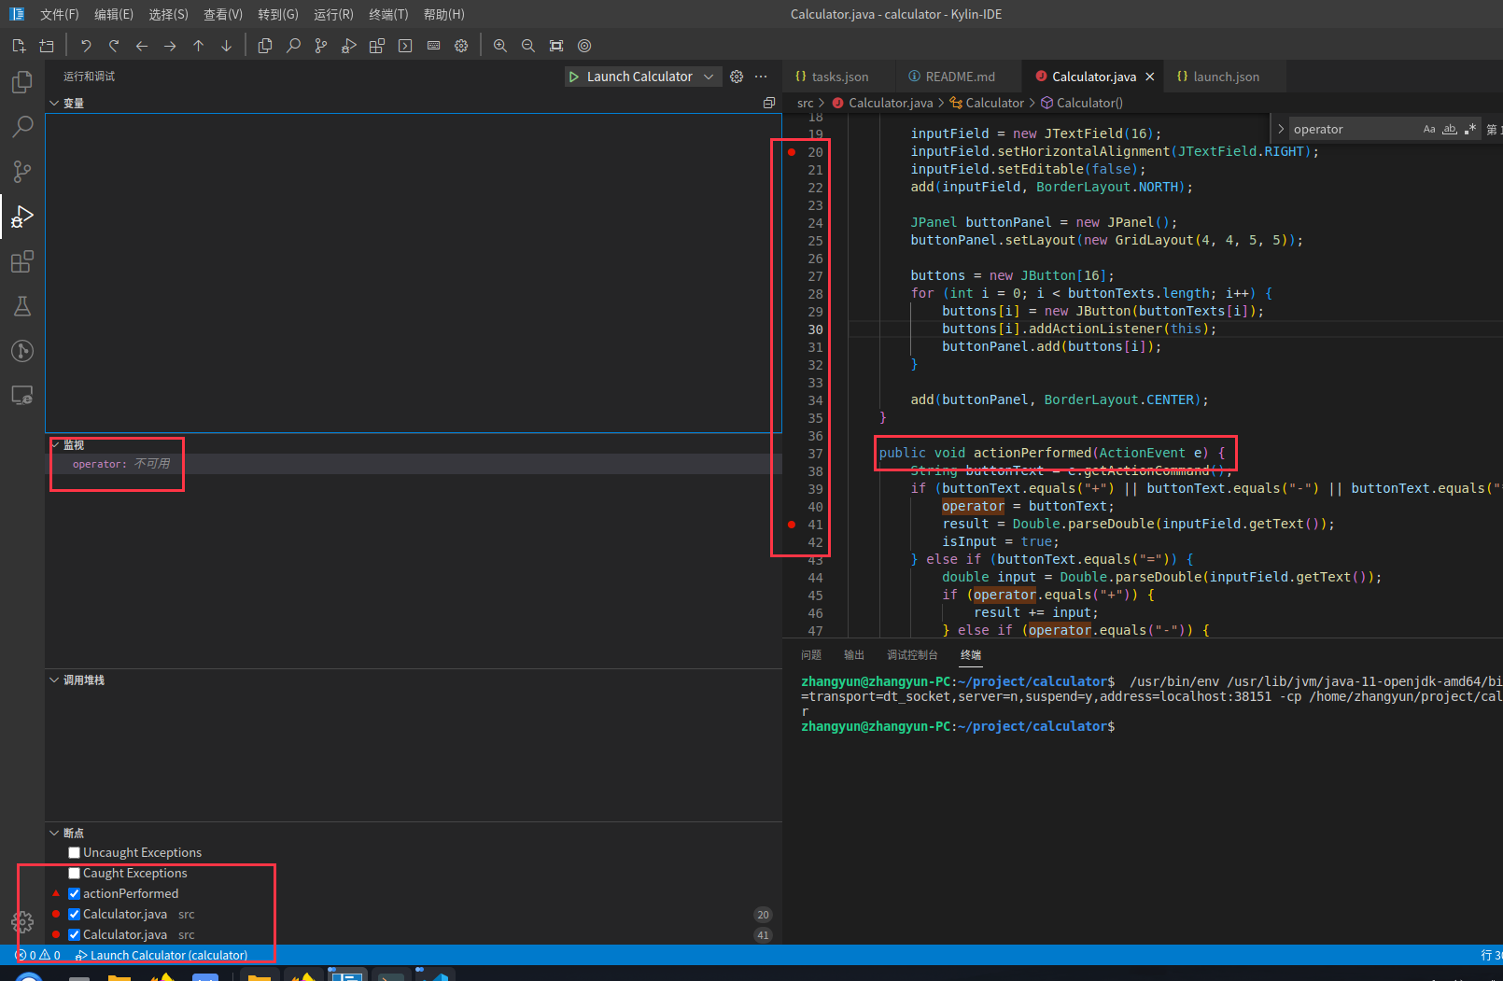Screen dimensions: 1503x981
Task: Toggle Caught Exceptions breakpoint checkbox
Action: [x=74, y=873]
